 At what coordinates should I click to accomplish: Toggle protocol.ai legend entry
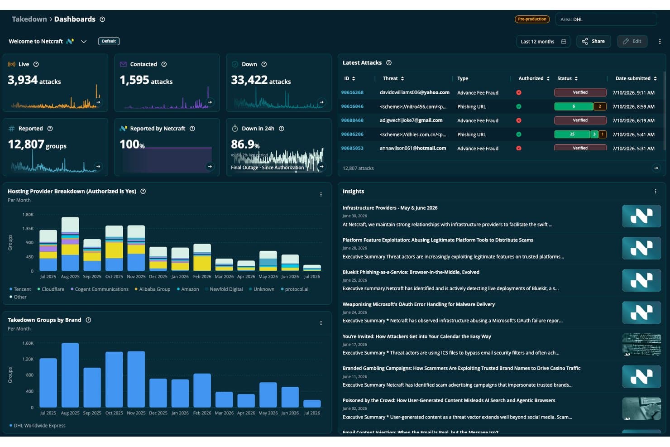295,289
